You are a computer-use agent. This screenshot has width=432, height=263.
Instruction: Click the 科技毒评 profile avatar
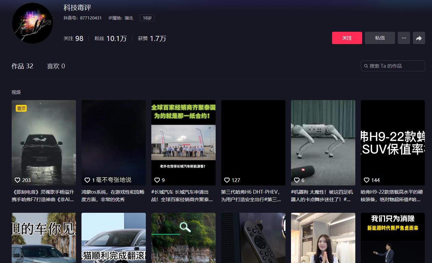pyautogui.click(x=33, y=23)
